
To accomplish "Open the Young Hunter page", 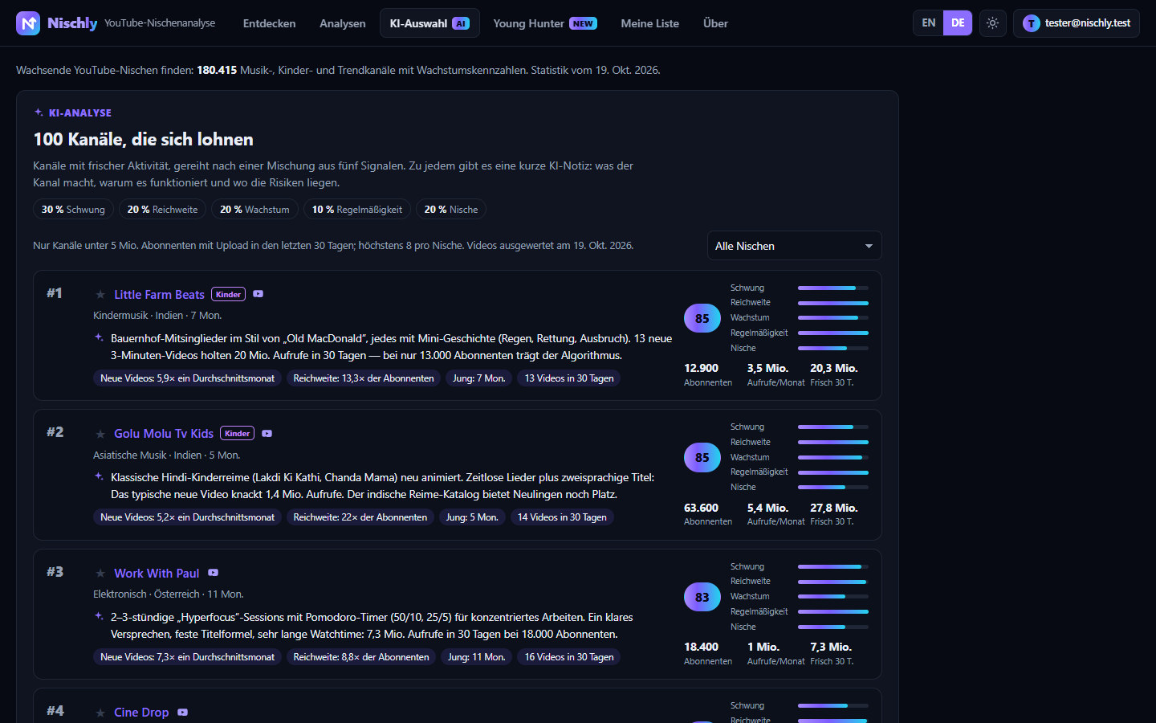I will point(544,23).
